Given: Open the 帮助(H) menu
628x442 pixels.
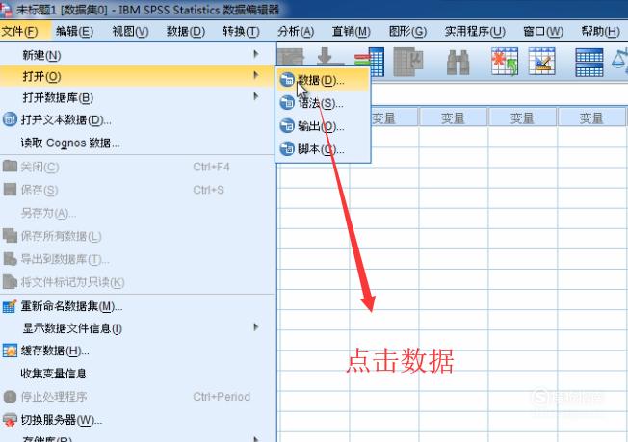Looking at the screenshot, I should (x=600, y=31).
